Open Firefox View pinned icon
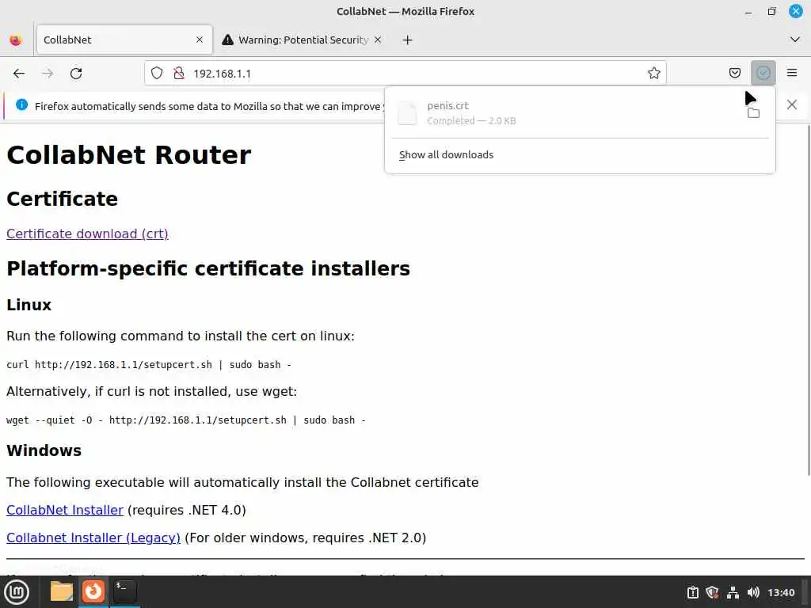811x608 pixels. pos(16,40)
